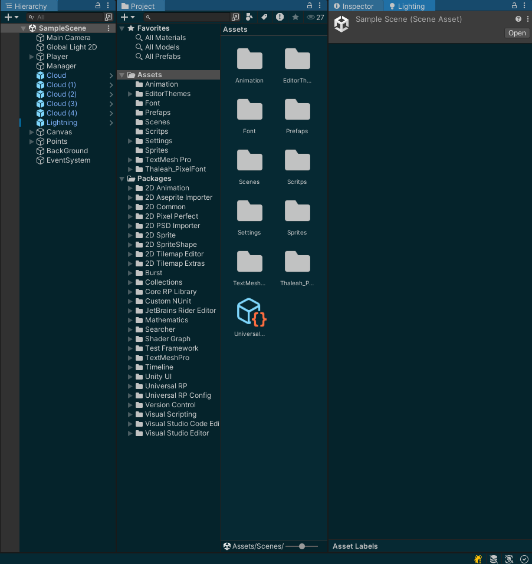This screenshot has height=564, width=532.
Task: Click Search by Import Log Type icon
Action: point(280,17)
